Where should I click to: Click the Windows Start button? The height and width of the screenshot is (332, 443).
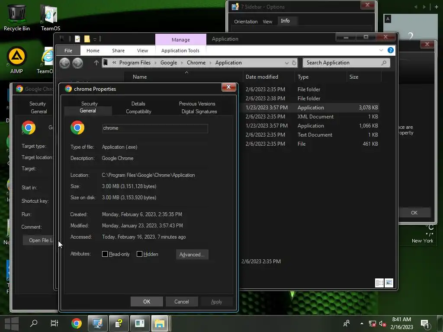coord(12,323)
